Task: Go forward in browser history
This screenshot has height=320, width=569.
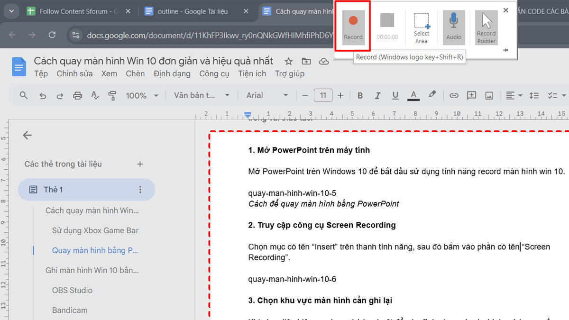Action: point(32,35)
